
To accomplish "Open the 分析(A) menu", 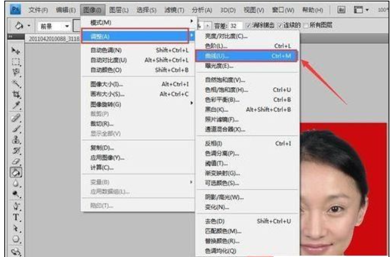I will point(202,10).
